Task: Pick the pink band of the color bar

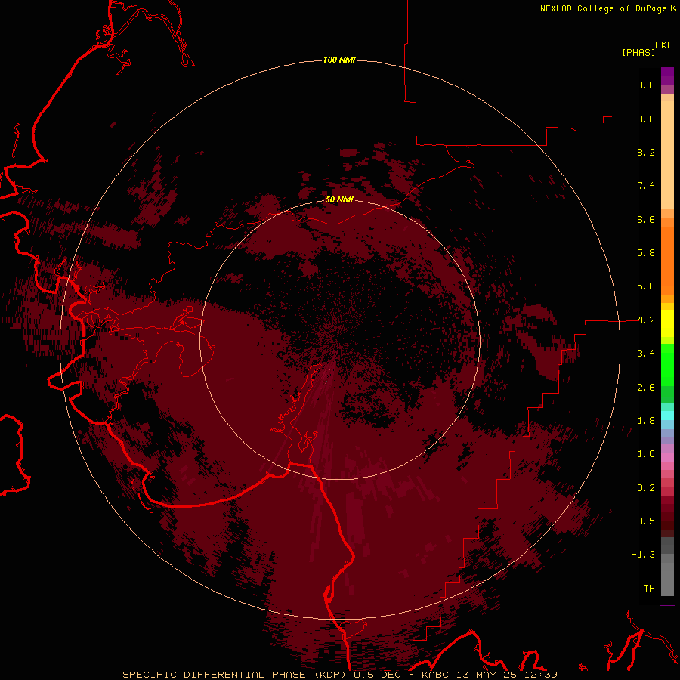Action: click(x=667, y=458)
